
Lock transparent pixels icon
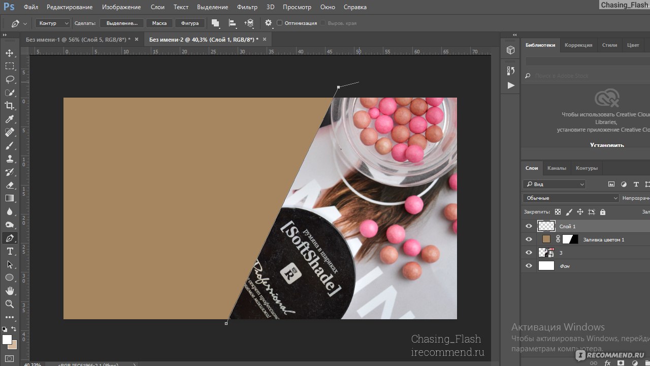pos(558,212)
